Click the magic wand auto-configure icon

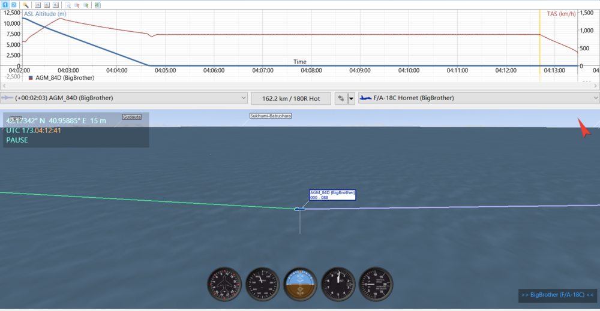click(26, 5)
